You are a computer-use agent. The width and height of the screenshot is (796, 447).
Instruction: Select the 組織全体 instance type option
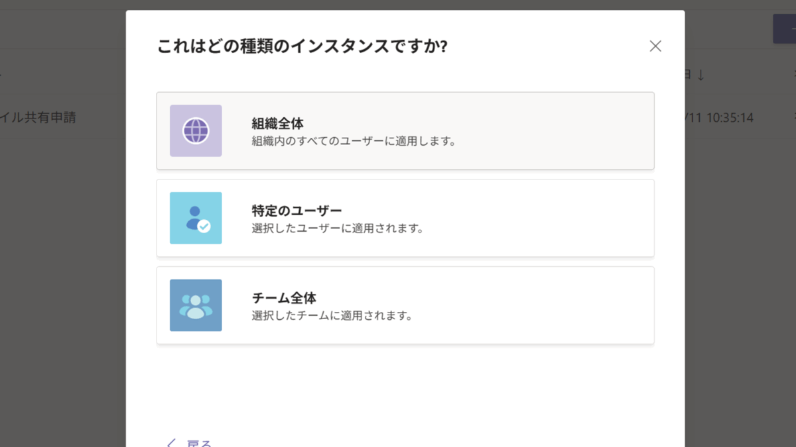(x=405, y=130)
